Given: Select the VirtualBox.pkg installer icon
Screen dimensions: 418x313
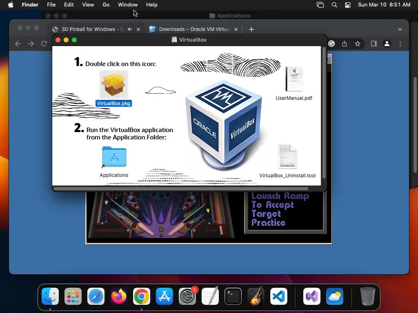Looking at the screenshot, I should tap(114, 85).
